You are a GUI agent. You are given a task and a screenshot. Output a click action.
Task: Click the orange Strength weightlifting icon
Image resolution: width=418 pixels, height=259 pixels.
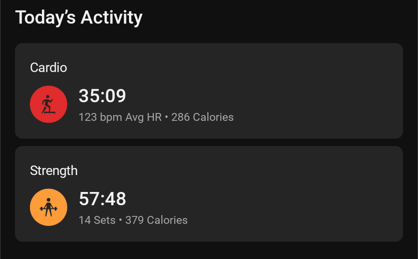49,207
